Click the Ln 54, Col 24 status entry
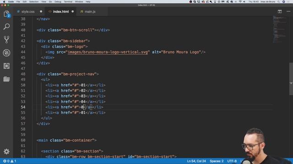Screen dimensions: 293x164 [x=196, y=161]
